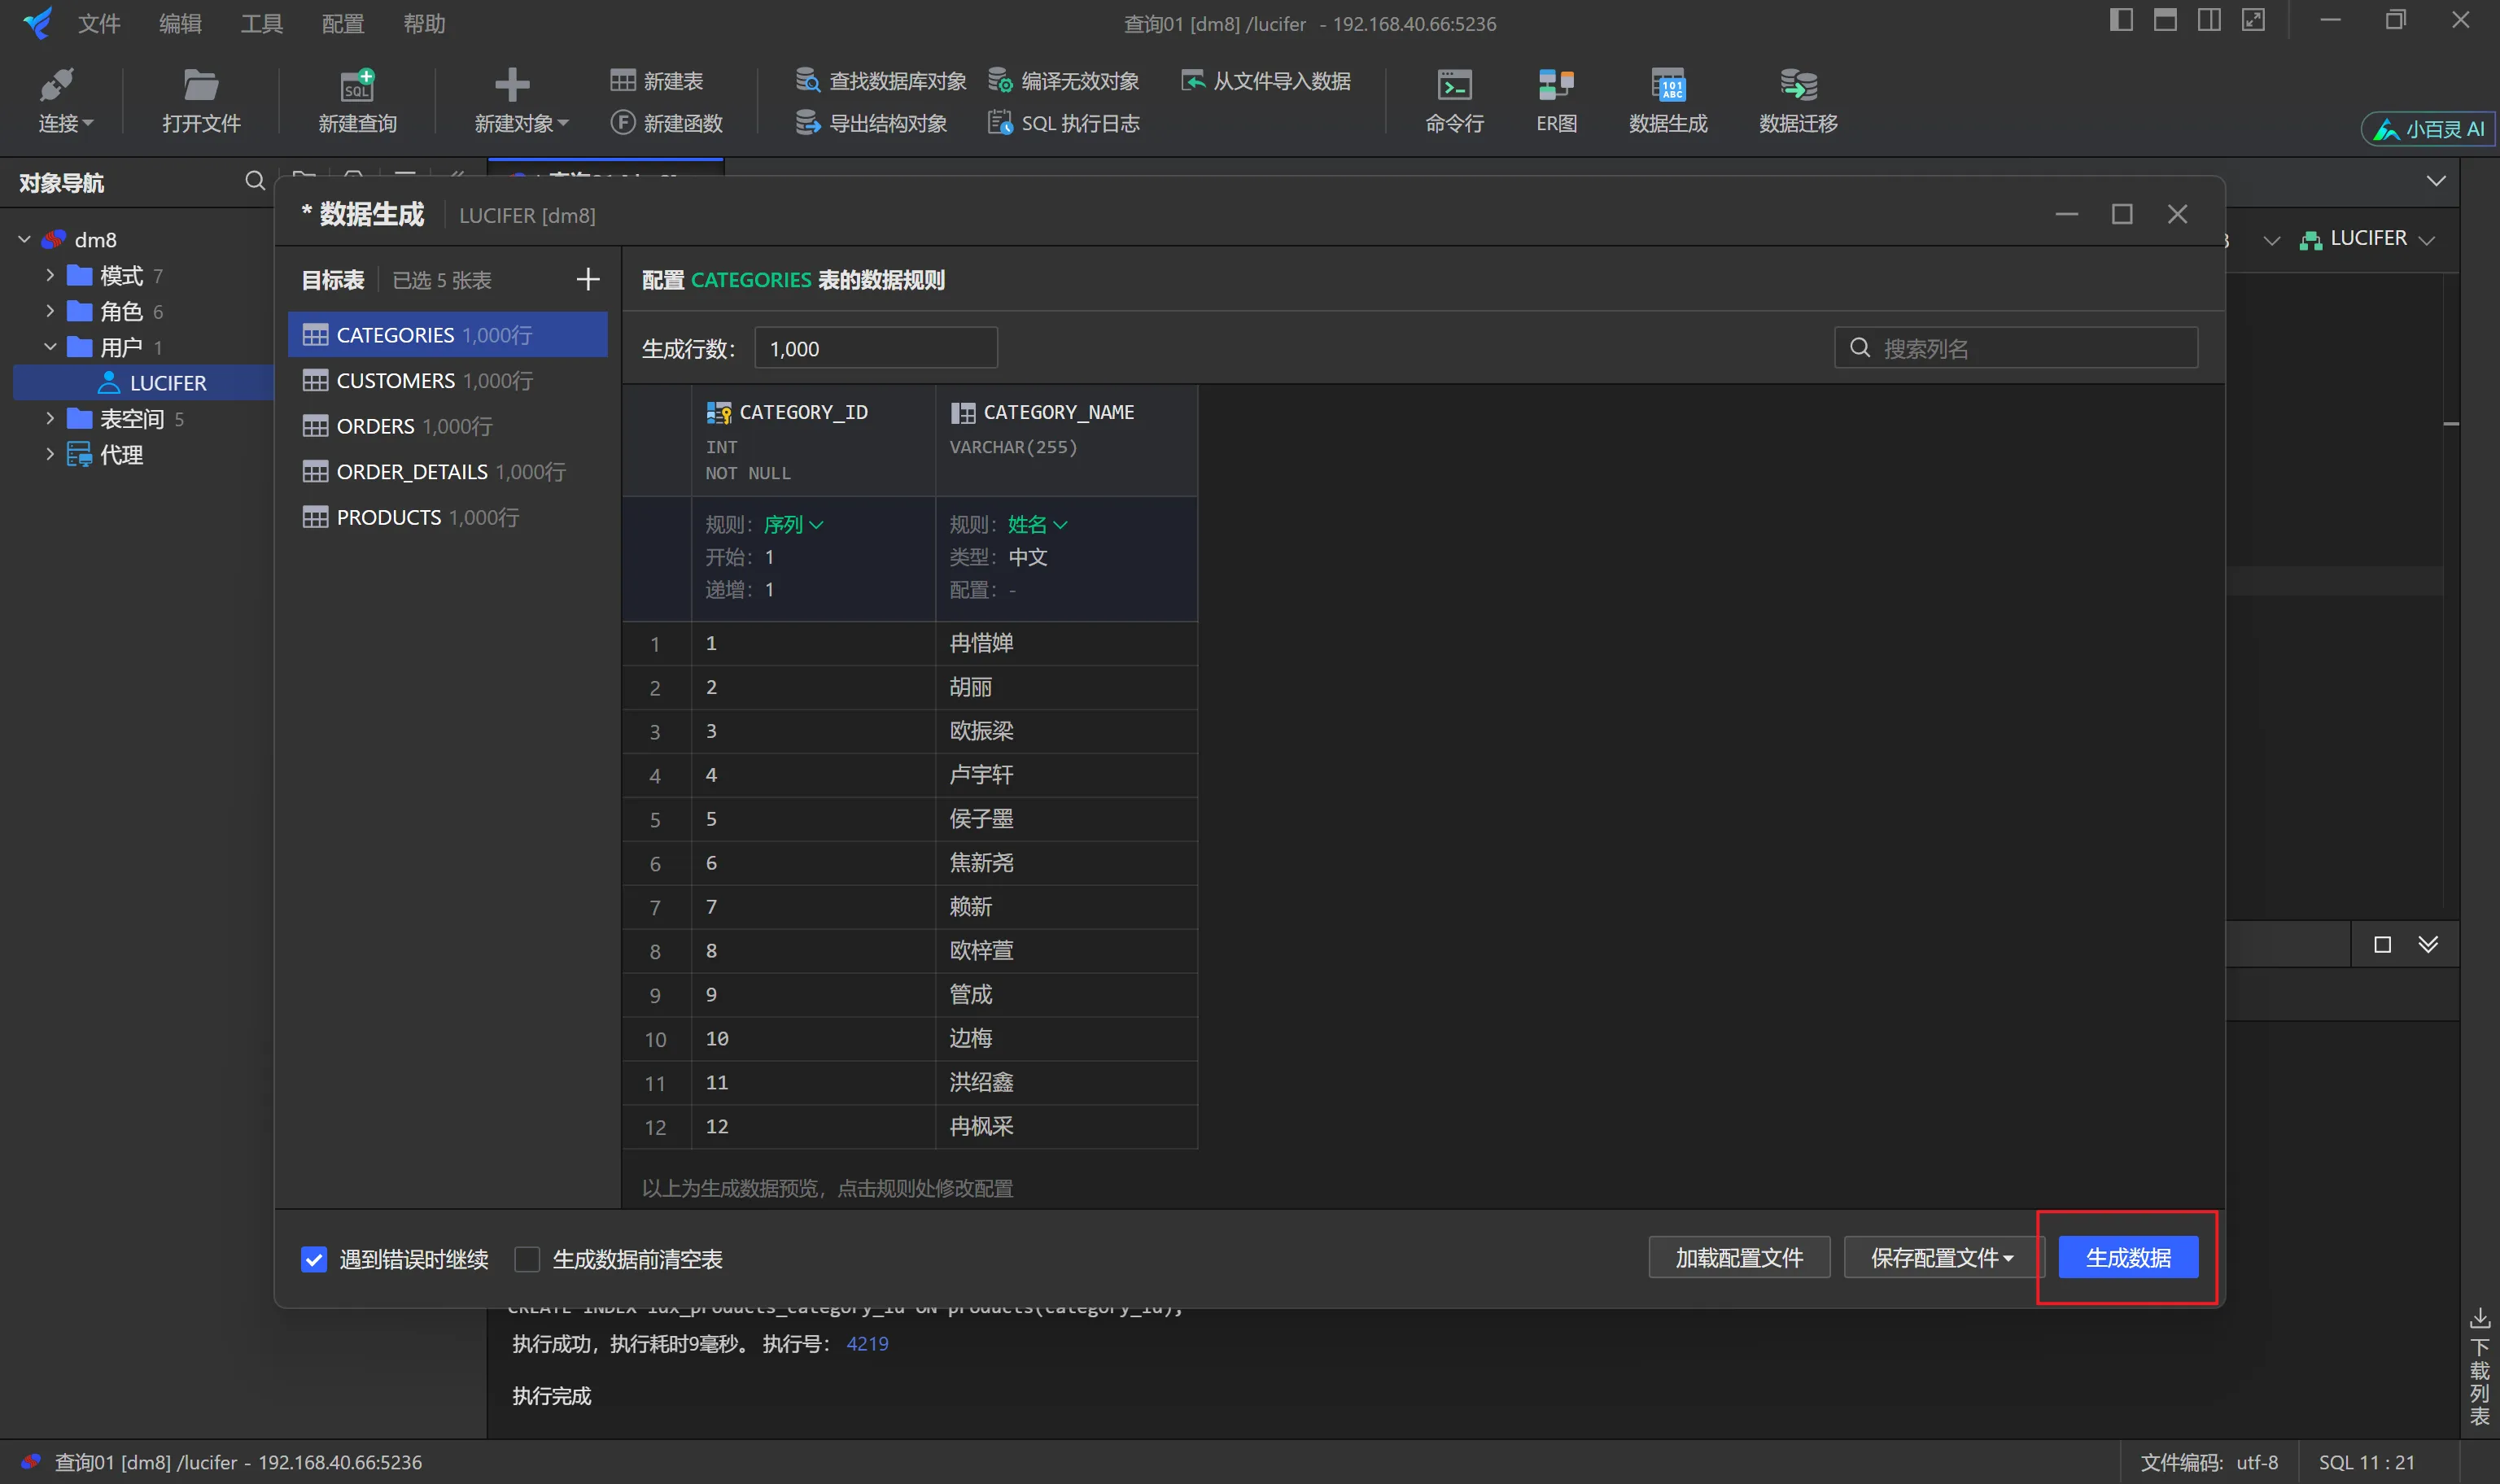Open the 配置 menu
2500x1484 pixels.
pos(342,23)
